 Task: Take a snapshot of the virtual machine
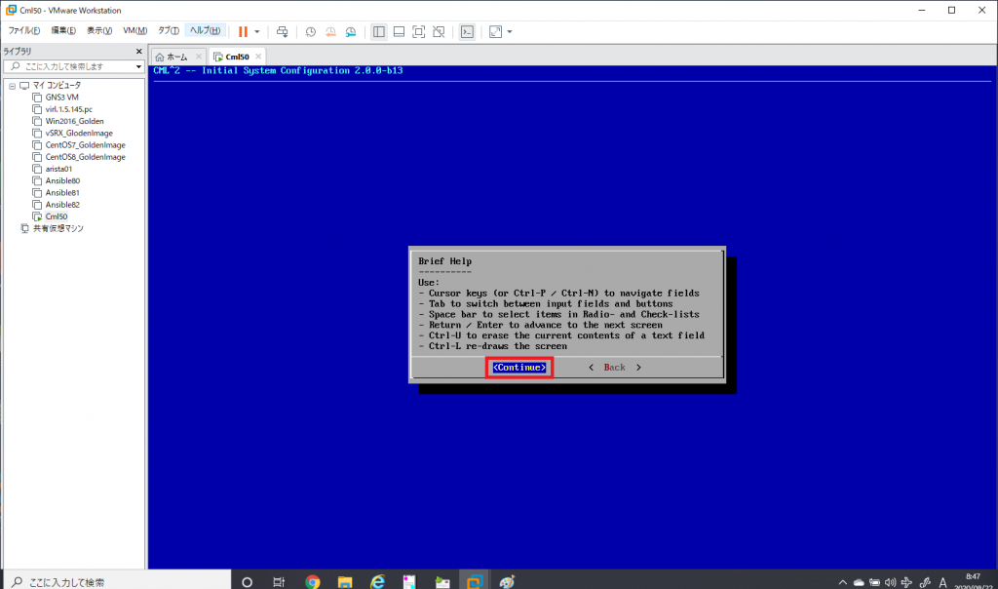click(x=311, y=31)
